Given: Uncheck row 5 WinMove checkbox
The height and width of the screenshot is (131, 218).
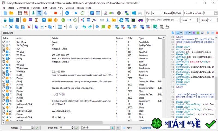Looking at the screenshot, I should tap(4, 55).
